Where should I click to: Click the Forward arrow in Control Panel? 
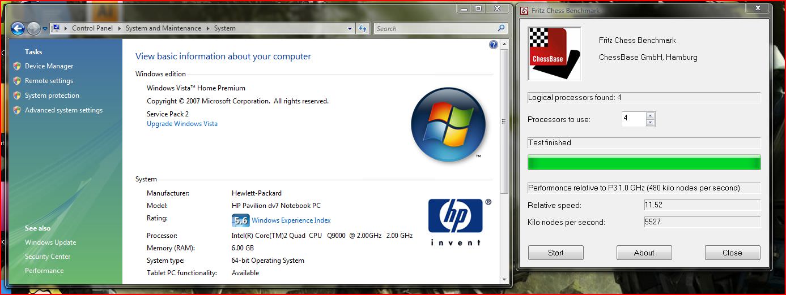[x=33, y=28]
